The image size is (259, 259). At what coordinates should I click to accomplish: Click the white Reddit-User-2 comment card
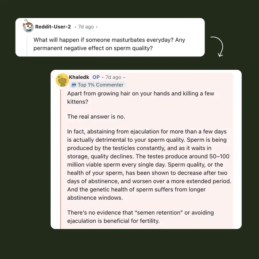[x=110, y=37]
